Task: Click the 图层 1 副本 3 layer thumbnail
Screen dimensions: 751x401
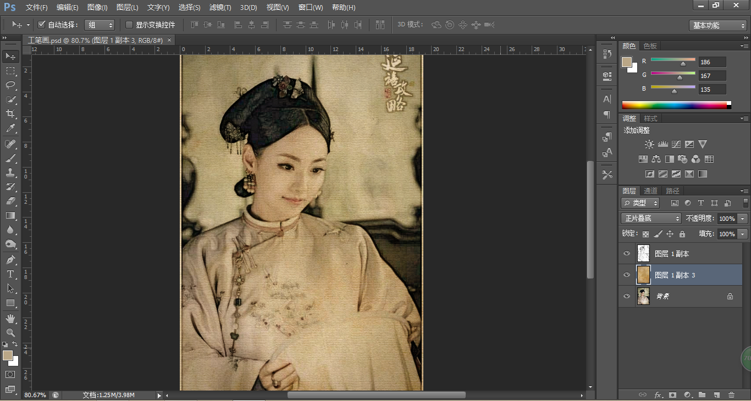Action: [643, 275]
